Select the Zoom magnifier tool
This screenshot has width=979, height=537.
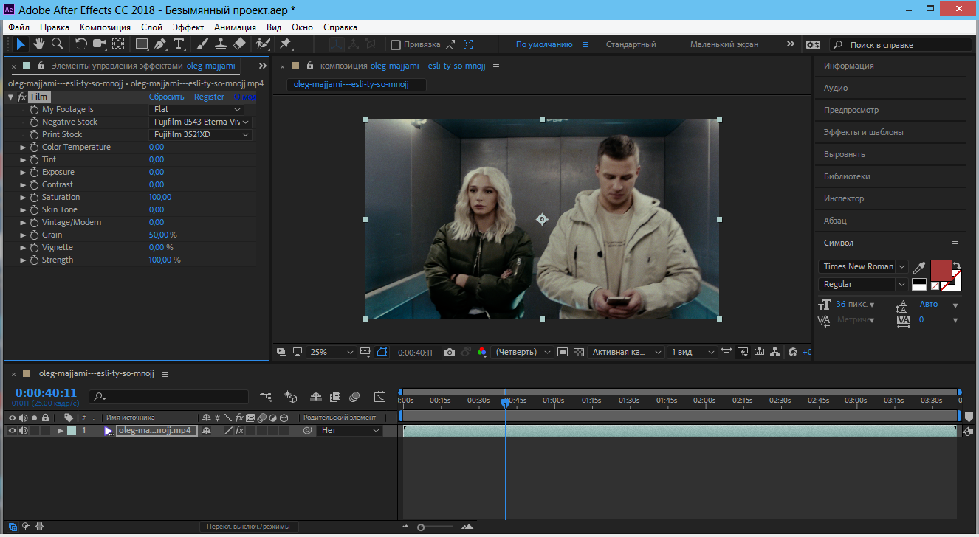click(x=57, y=44)
